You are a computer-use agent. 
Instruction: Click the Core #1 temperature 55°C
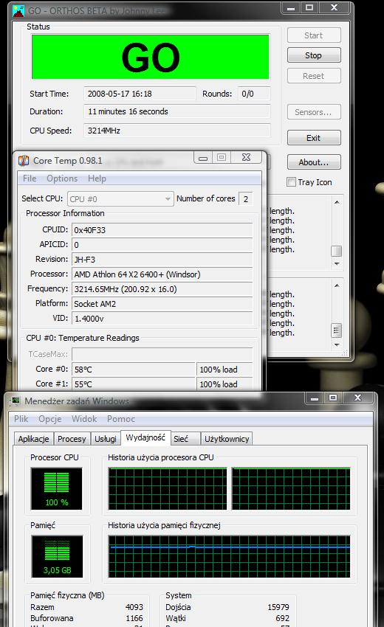134,384
